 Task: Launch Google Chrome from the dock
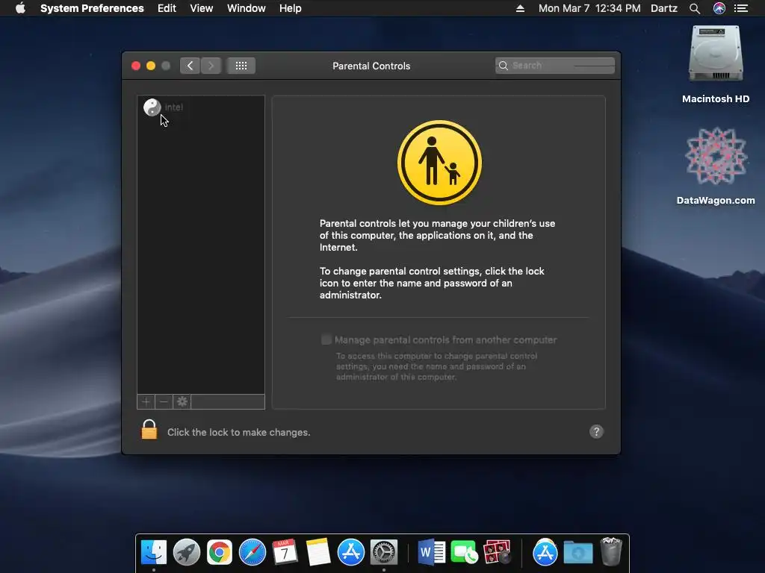220,552
